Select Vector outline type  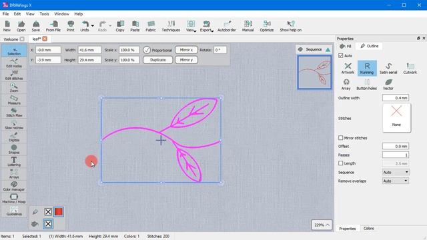pyautogui.click(x=388, y=85)
